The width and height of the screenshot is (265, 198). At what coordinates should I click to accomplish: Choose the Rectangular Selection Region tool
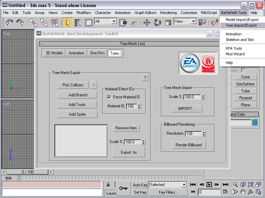pyautogui.click(x=88, y=22)
